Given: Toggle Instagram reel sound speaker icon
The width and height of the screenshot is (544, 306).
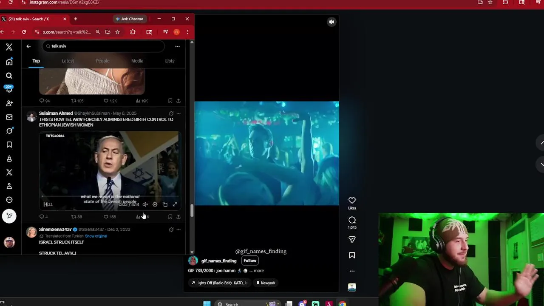Looking at the screenshot, I should (x=331, y=22).
